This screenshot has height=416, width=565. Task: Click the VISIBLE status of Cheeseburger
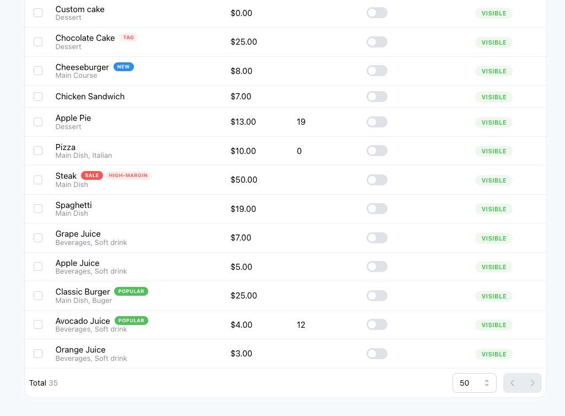point(494,71)
